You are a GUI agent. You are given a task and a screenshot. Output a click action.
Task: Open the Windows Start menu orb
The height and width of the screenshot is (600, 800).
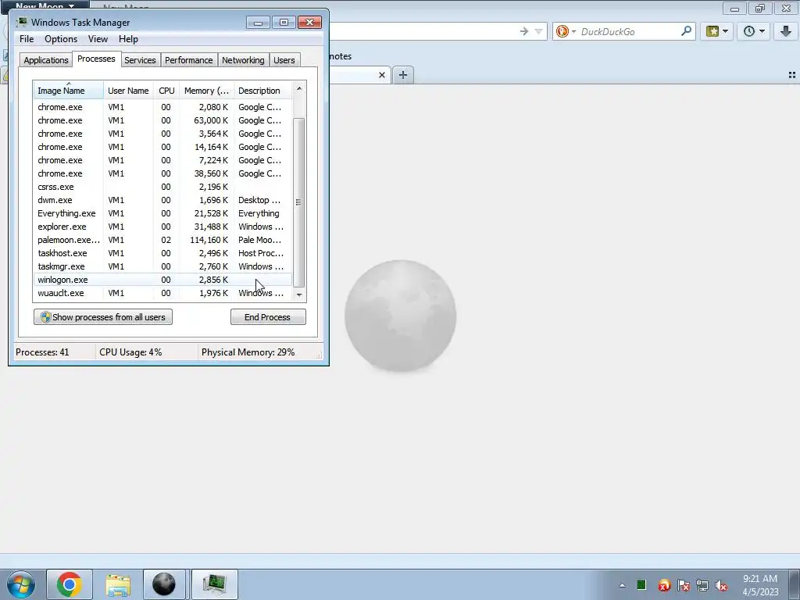tap(21, 584)
